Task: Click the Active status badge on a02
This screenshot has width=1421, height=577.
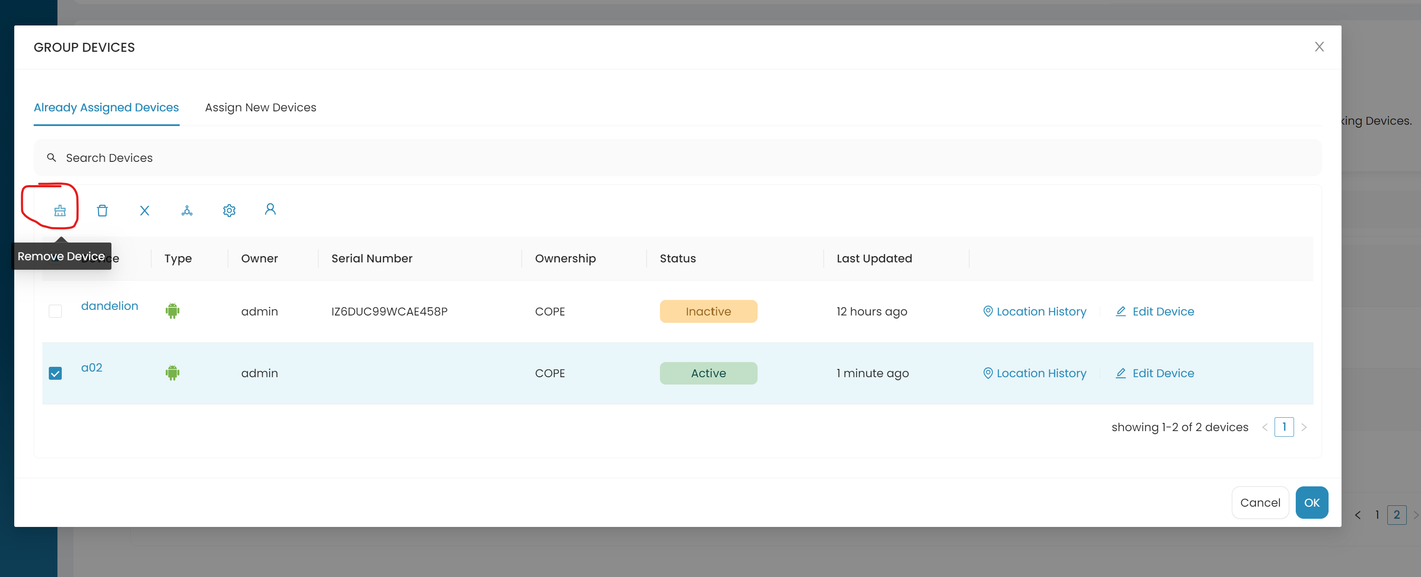Action: click(x=708, y=373)
